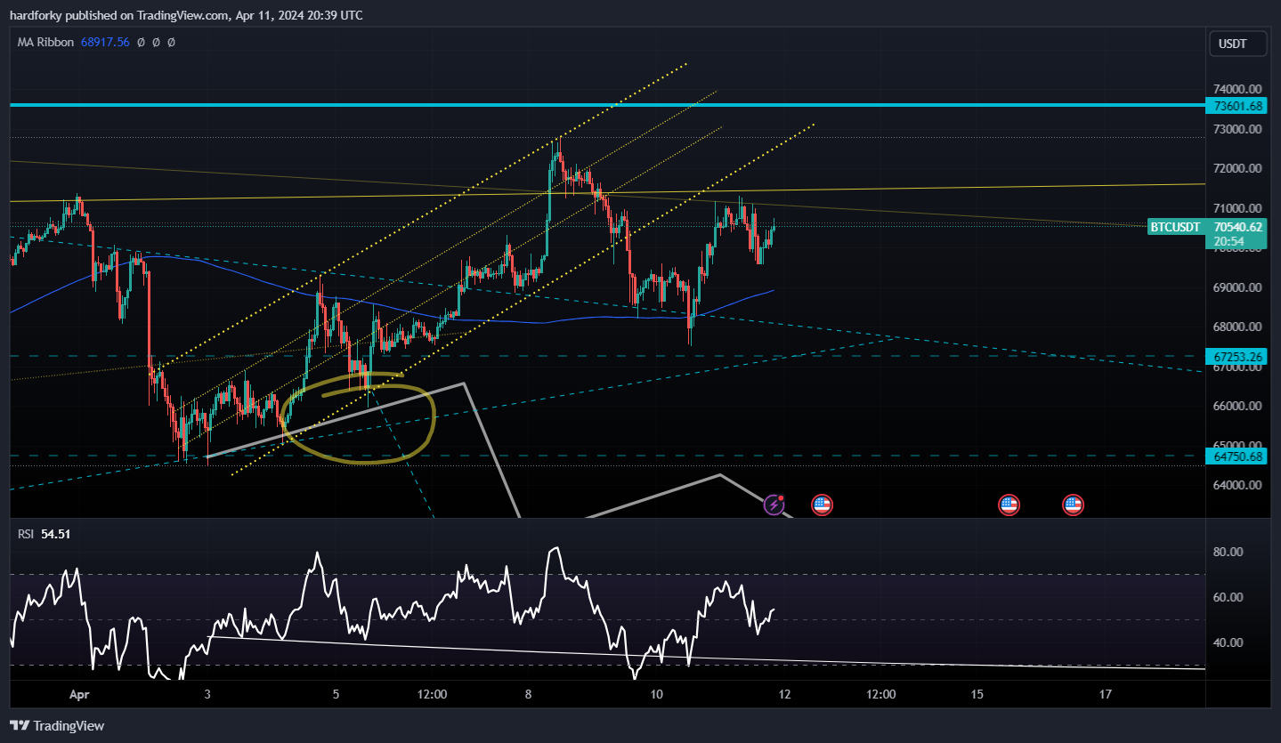Click the 72000.00 price axis label
This screenshot has width=1281, height=743.
1237,168
